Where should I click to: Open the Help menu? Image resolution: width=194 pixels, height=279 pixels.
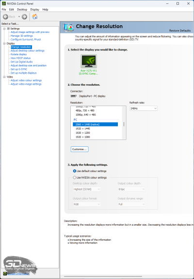click(45, 10)
